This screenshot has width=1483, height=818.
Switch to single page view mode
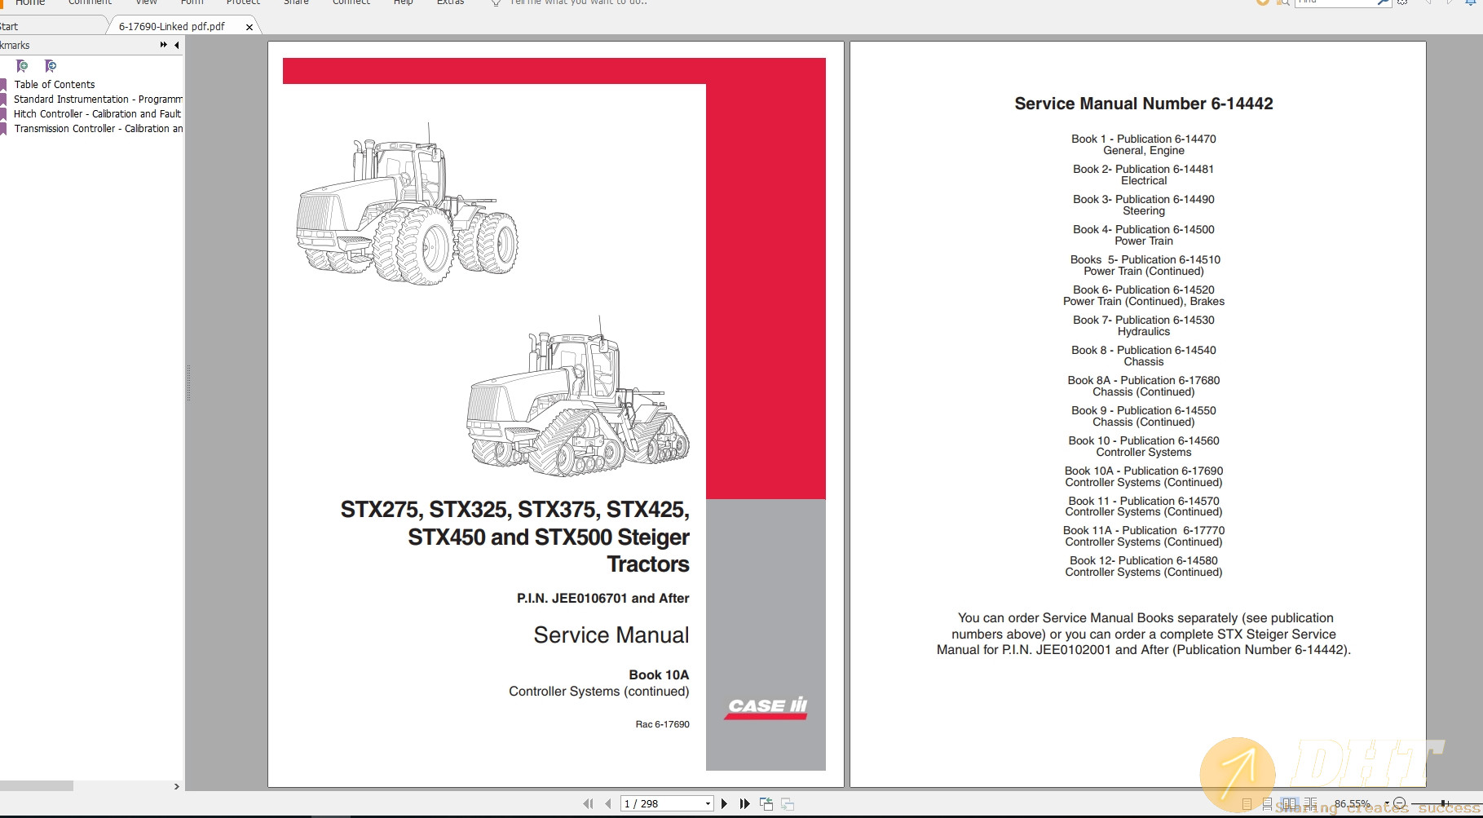pos(1247,803)
